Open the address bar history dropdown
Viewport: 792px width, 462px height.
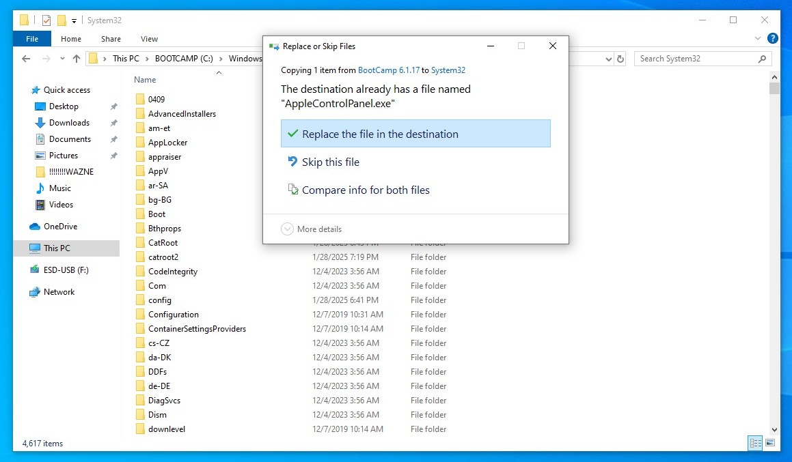tap(609, 59)
